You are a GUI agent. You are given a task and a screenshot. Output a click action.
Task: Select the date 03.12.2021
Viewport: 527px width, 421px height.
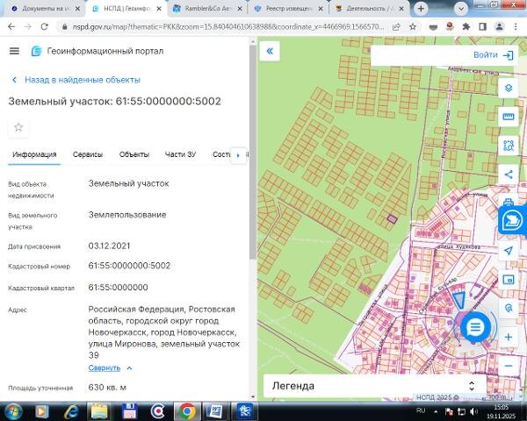[109, 246]
